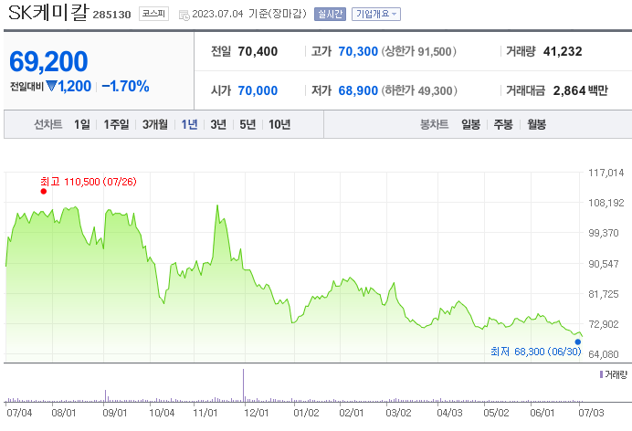Click the high price value 70,300
632x431 pixels.
coord(358,51)
